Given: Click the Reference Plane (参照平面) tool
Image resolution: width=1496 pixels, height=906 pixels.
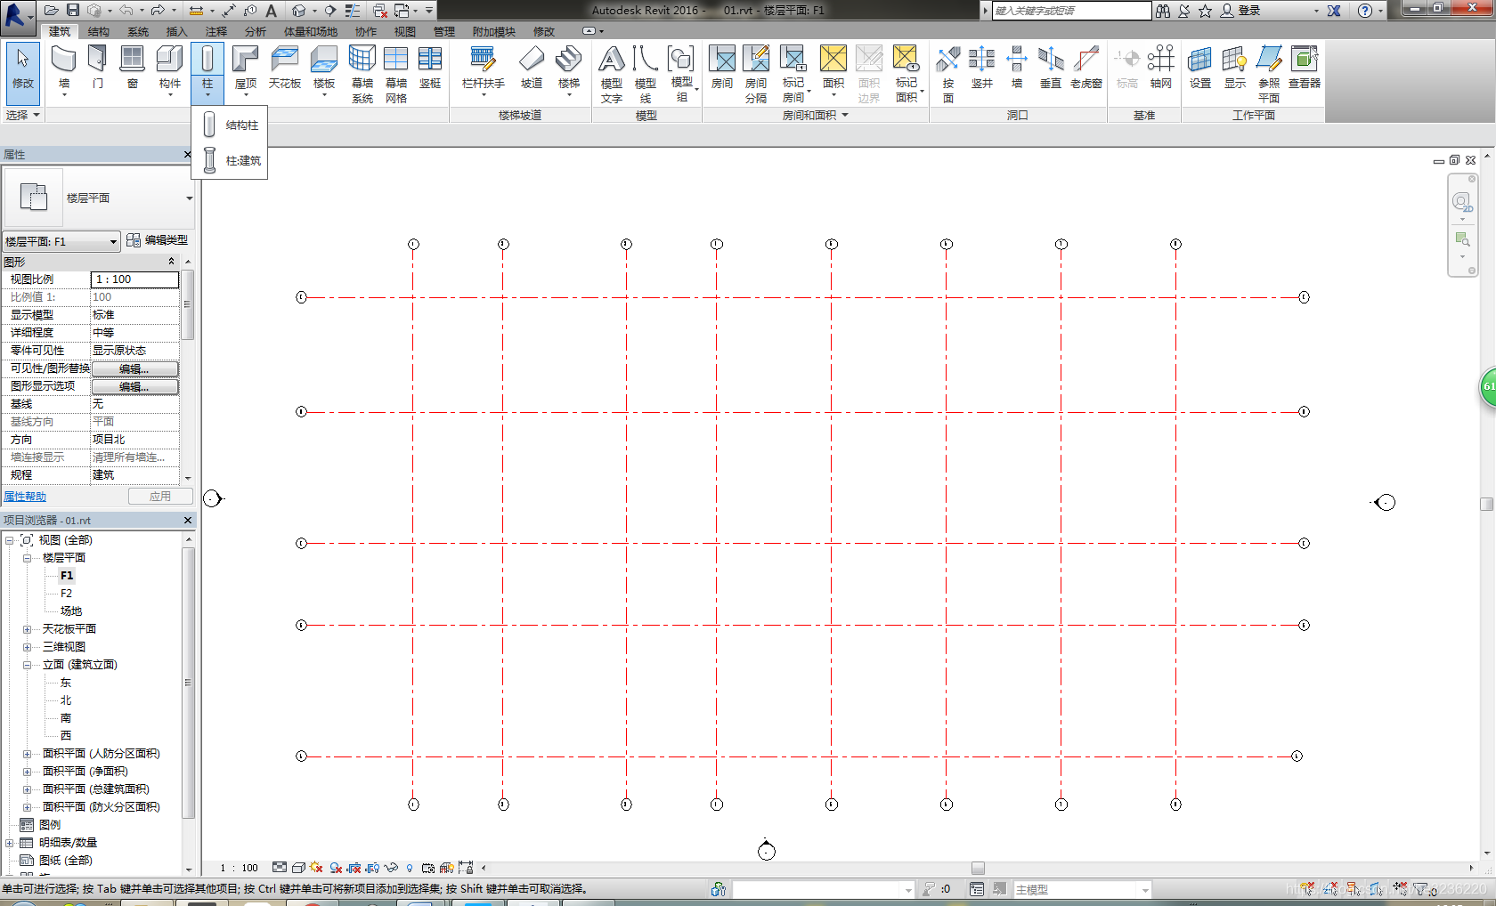Looking at the screenshot, I should point(1269,73).
